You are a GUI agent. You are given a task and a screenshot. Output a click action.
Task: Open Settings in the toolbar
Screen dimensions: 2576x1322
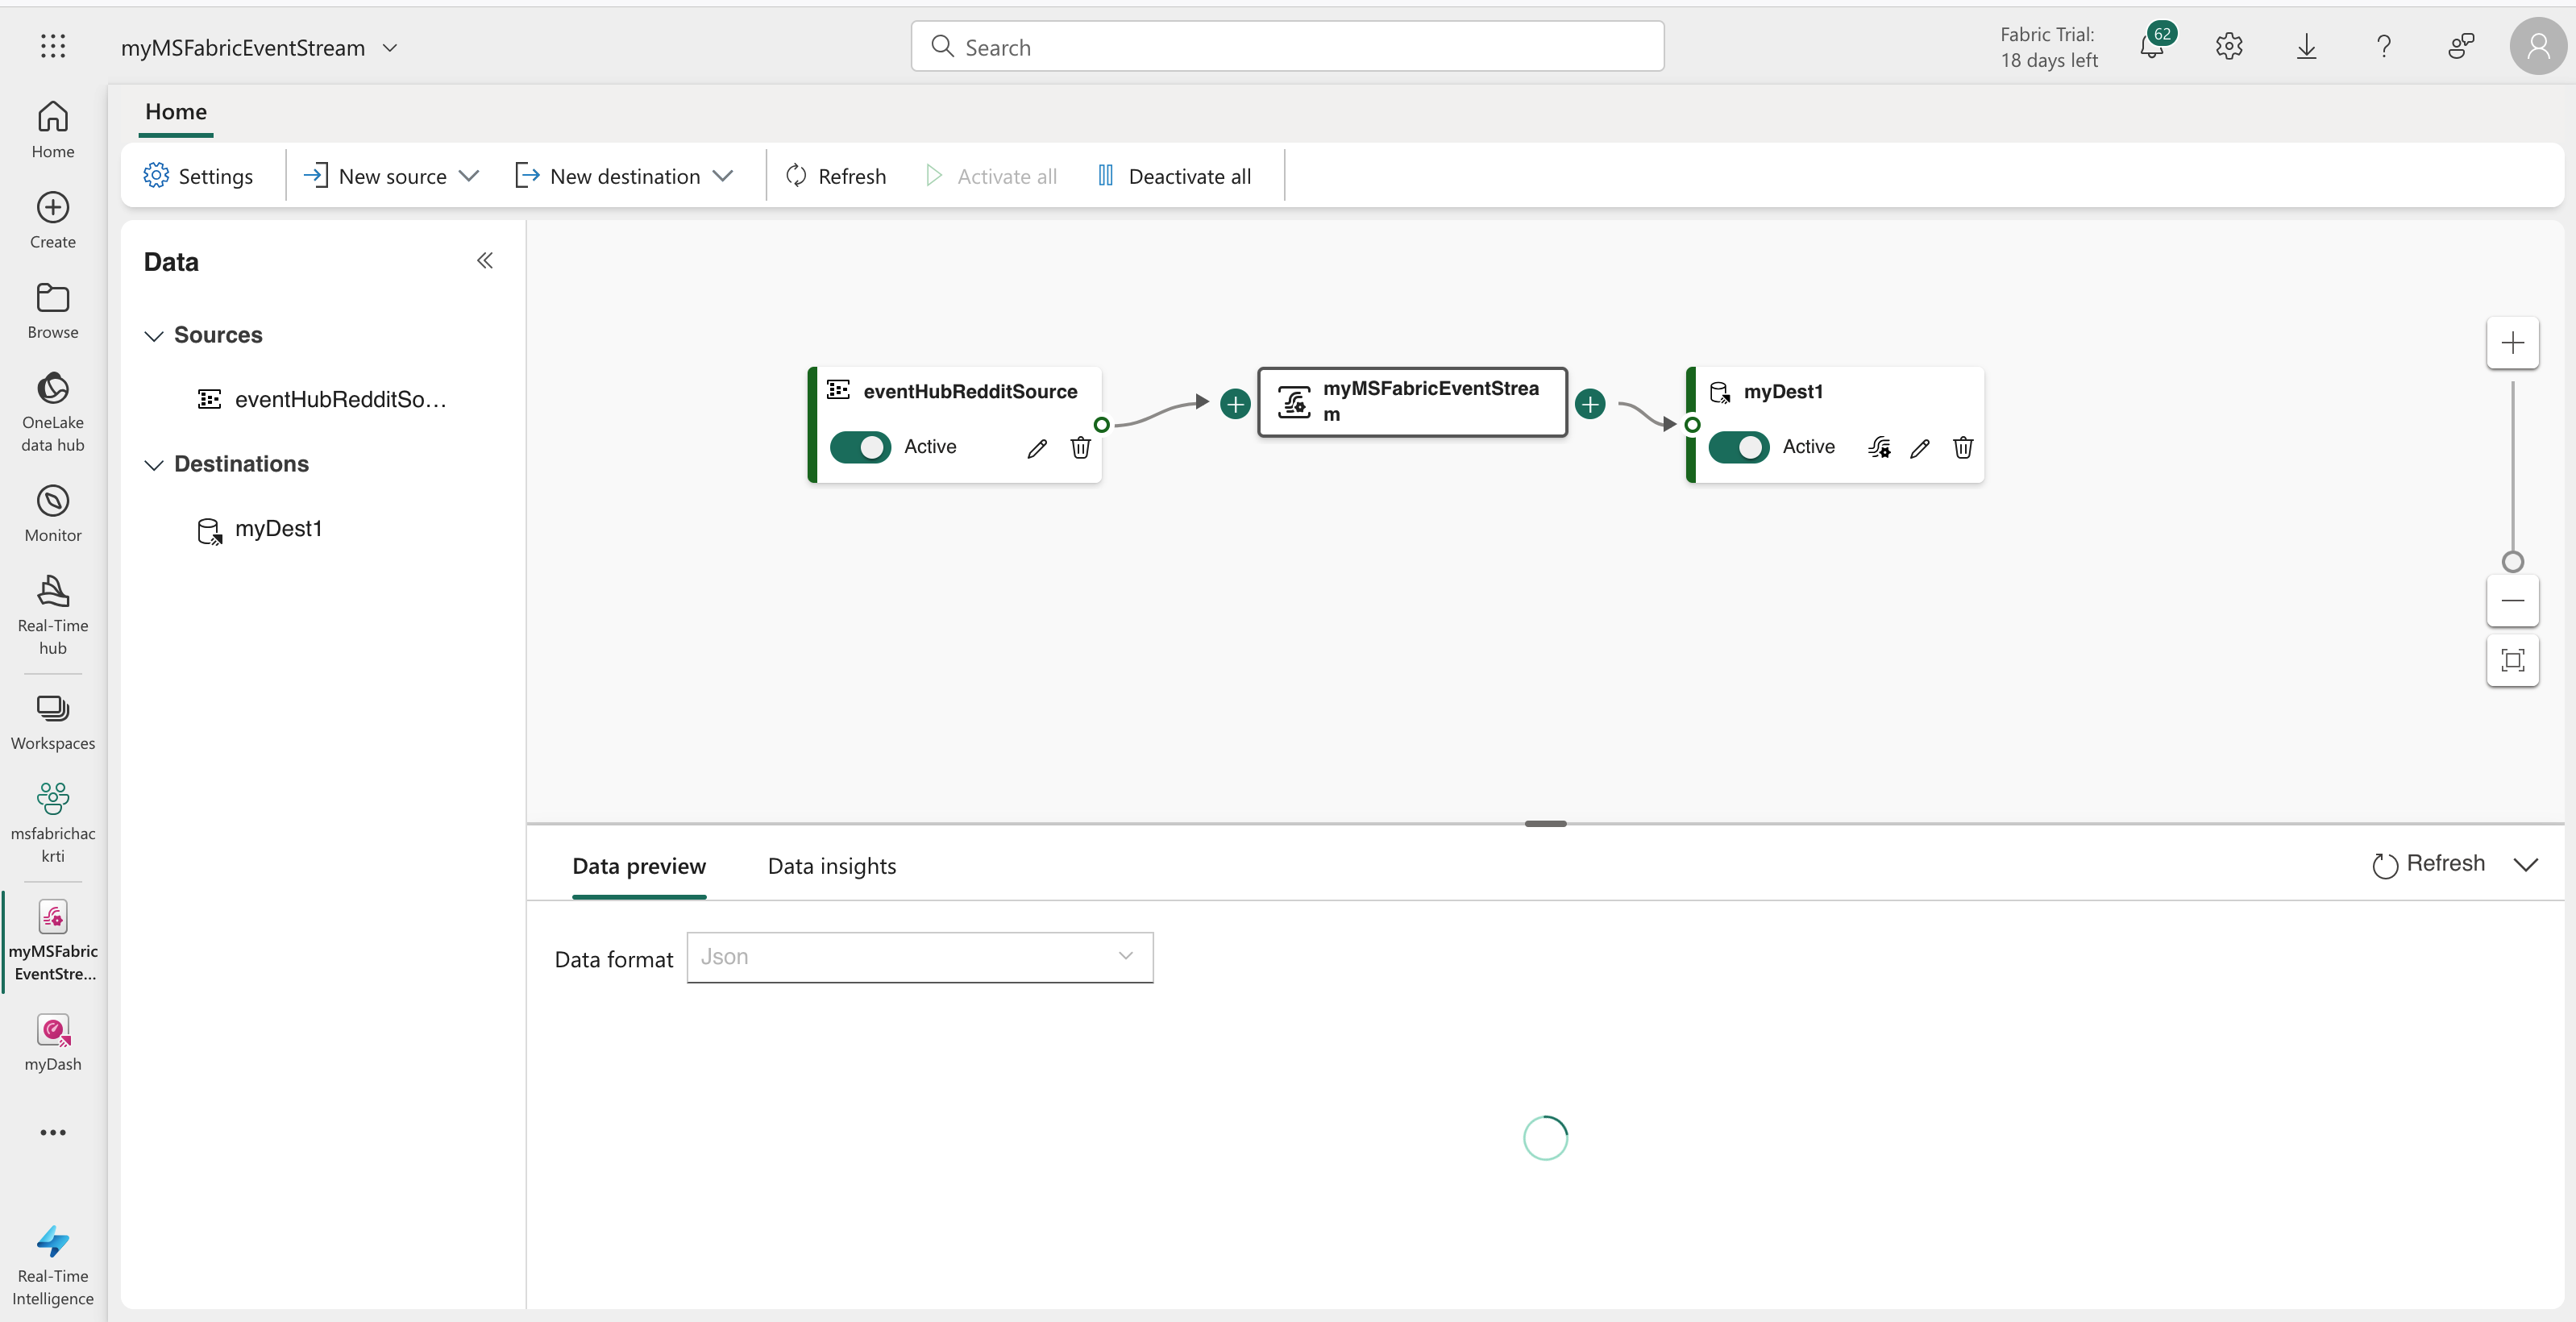pyautogui.click(x=198, y=176)
